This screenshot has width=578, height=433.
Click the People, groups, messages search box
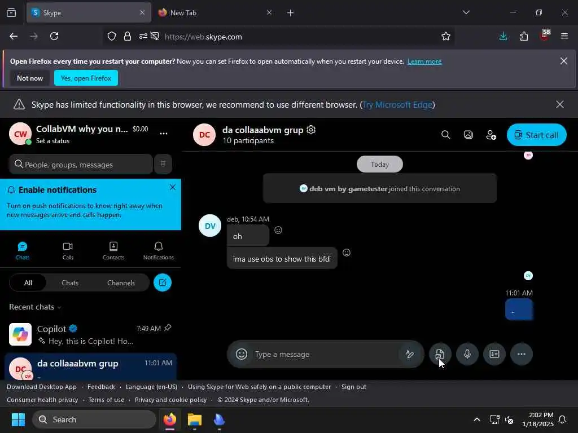pyautogui.click(x=81, y=164)
